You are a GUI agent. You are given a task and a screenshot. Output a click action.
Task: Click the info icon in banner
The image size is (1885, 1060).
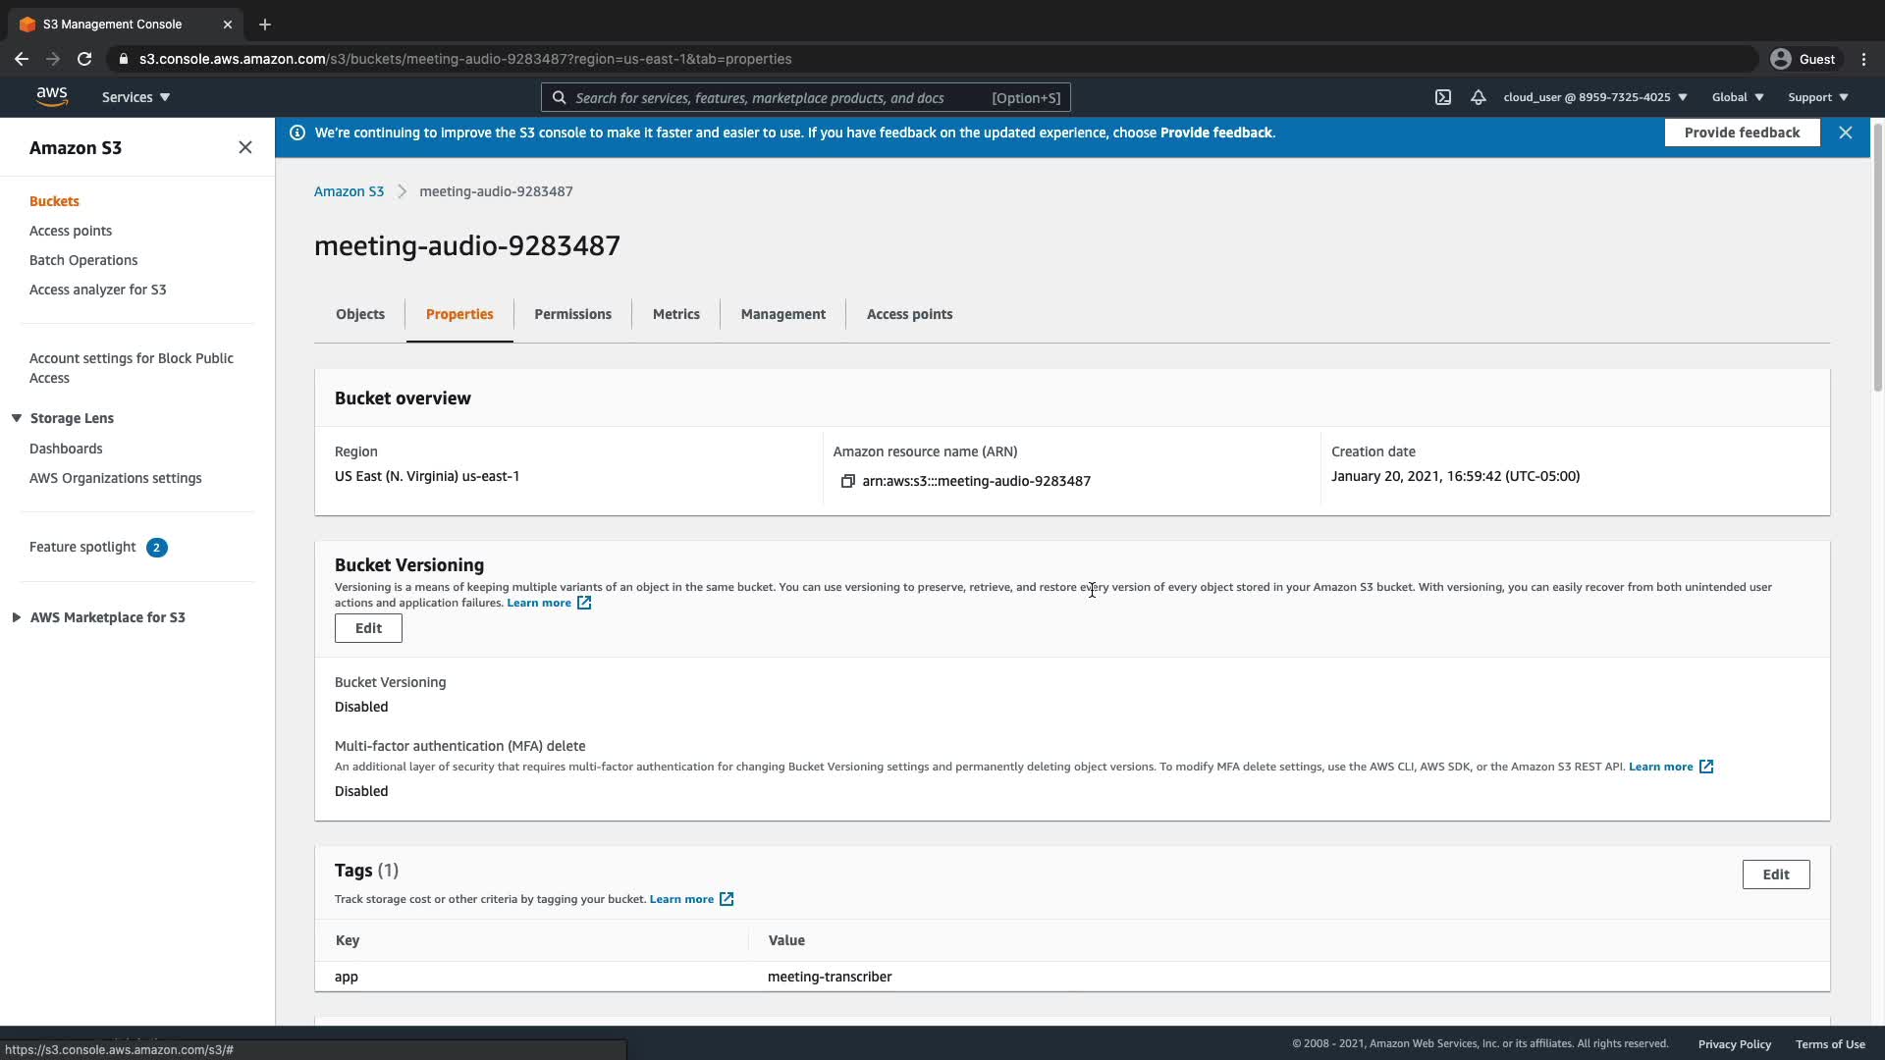pos(297,132)
